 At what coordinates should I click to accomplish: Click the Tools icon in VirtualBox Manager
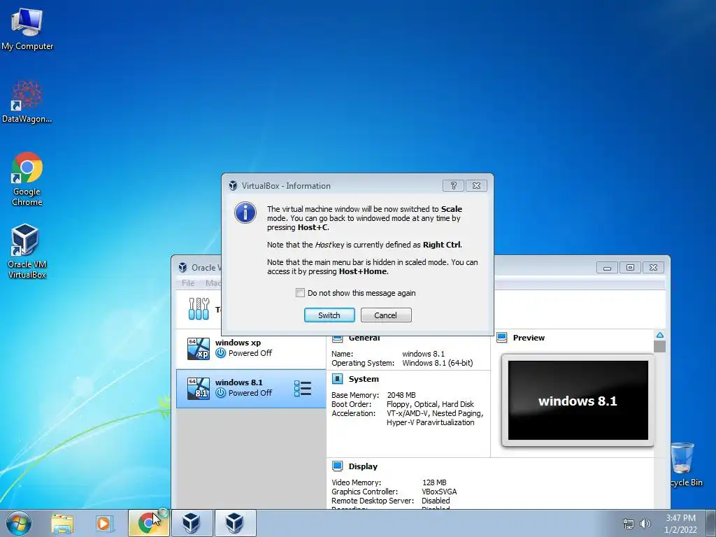[199, 308]
